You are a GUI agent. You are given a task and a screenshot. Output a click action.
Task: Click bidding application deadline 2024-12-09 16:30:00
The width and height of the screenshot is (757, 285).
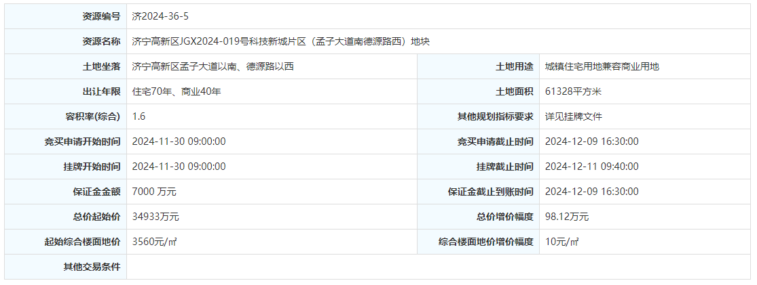[x=592, y=141]
